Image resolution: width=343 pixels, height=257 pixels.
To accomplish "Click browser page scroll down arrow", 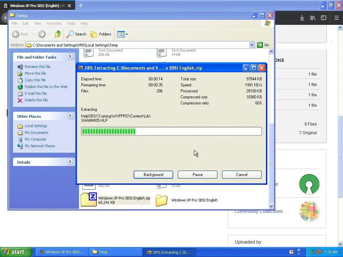I will (340, 244).
